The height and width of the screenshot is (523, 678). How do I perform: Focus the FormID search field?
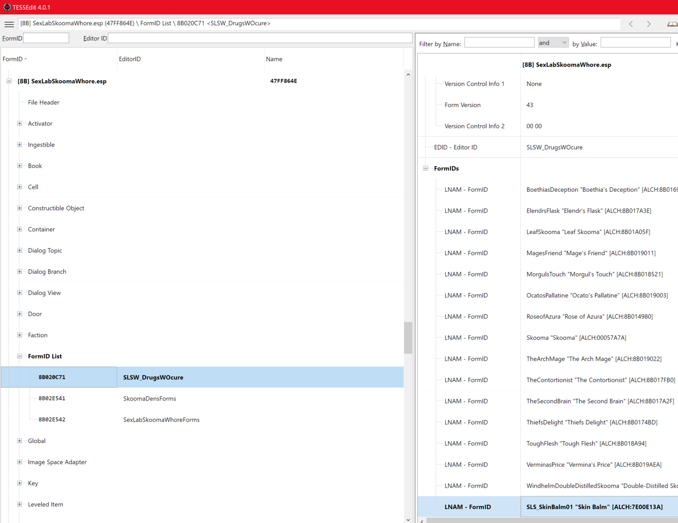point(46,38)
